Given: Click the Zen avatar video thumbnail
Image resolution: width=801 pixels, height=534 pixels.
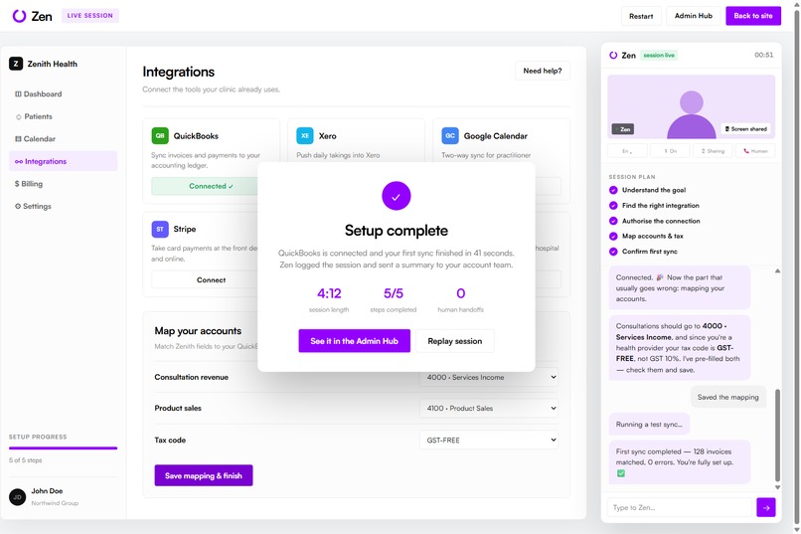Looking at the screenshot, I should click(x=691, y=106).
